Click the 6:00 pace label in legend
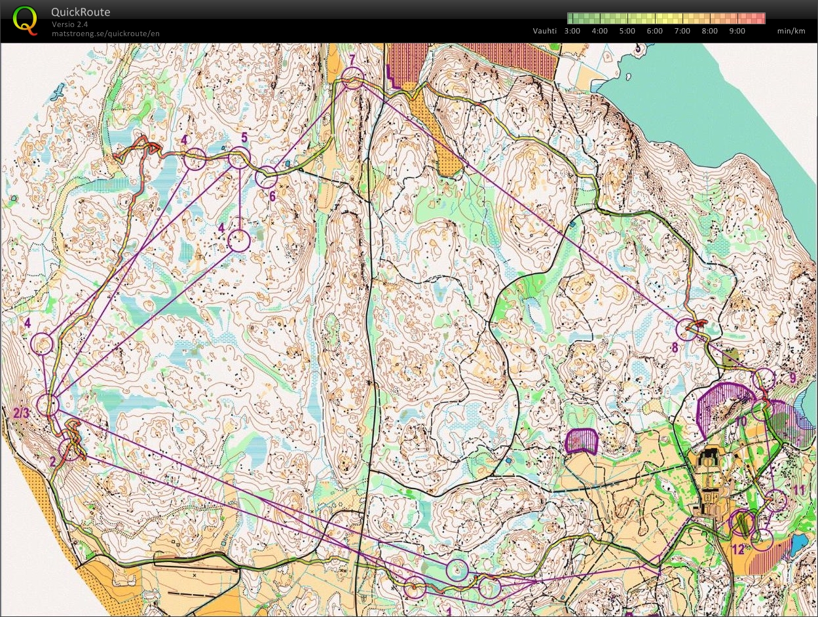Screen dimensions: 818x617 coord(654,31)
